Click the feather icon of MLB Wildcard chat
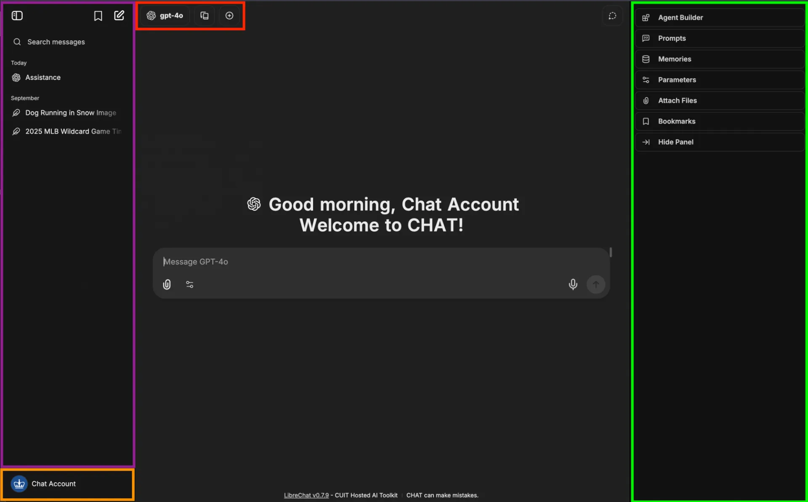808x502 pixels. [x=16, y=131]
